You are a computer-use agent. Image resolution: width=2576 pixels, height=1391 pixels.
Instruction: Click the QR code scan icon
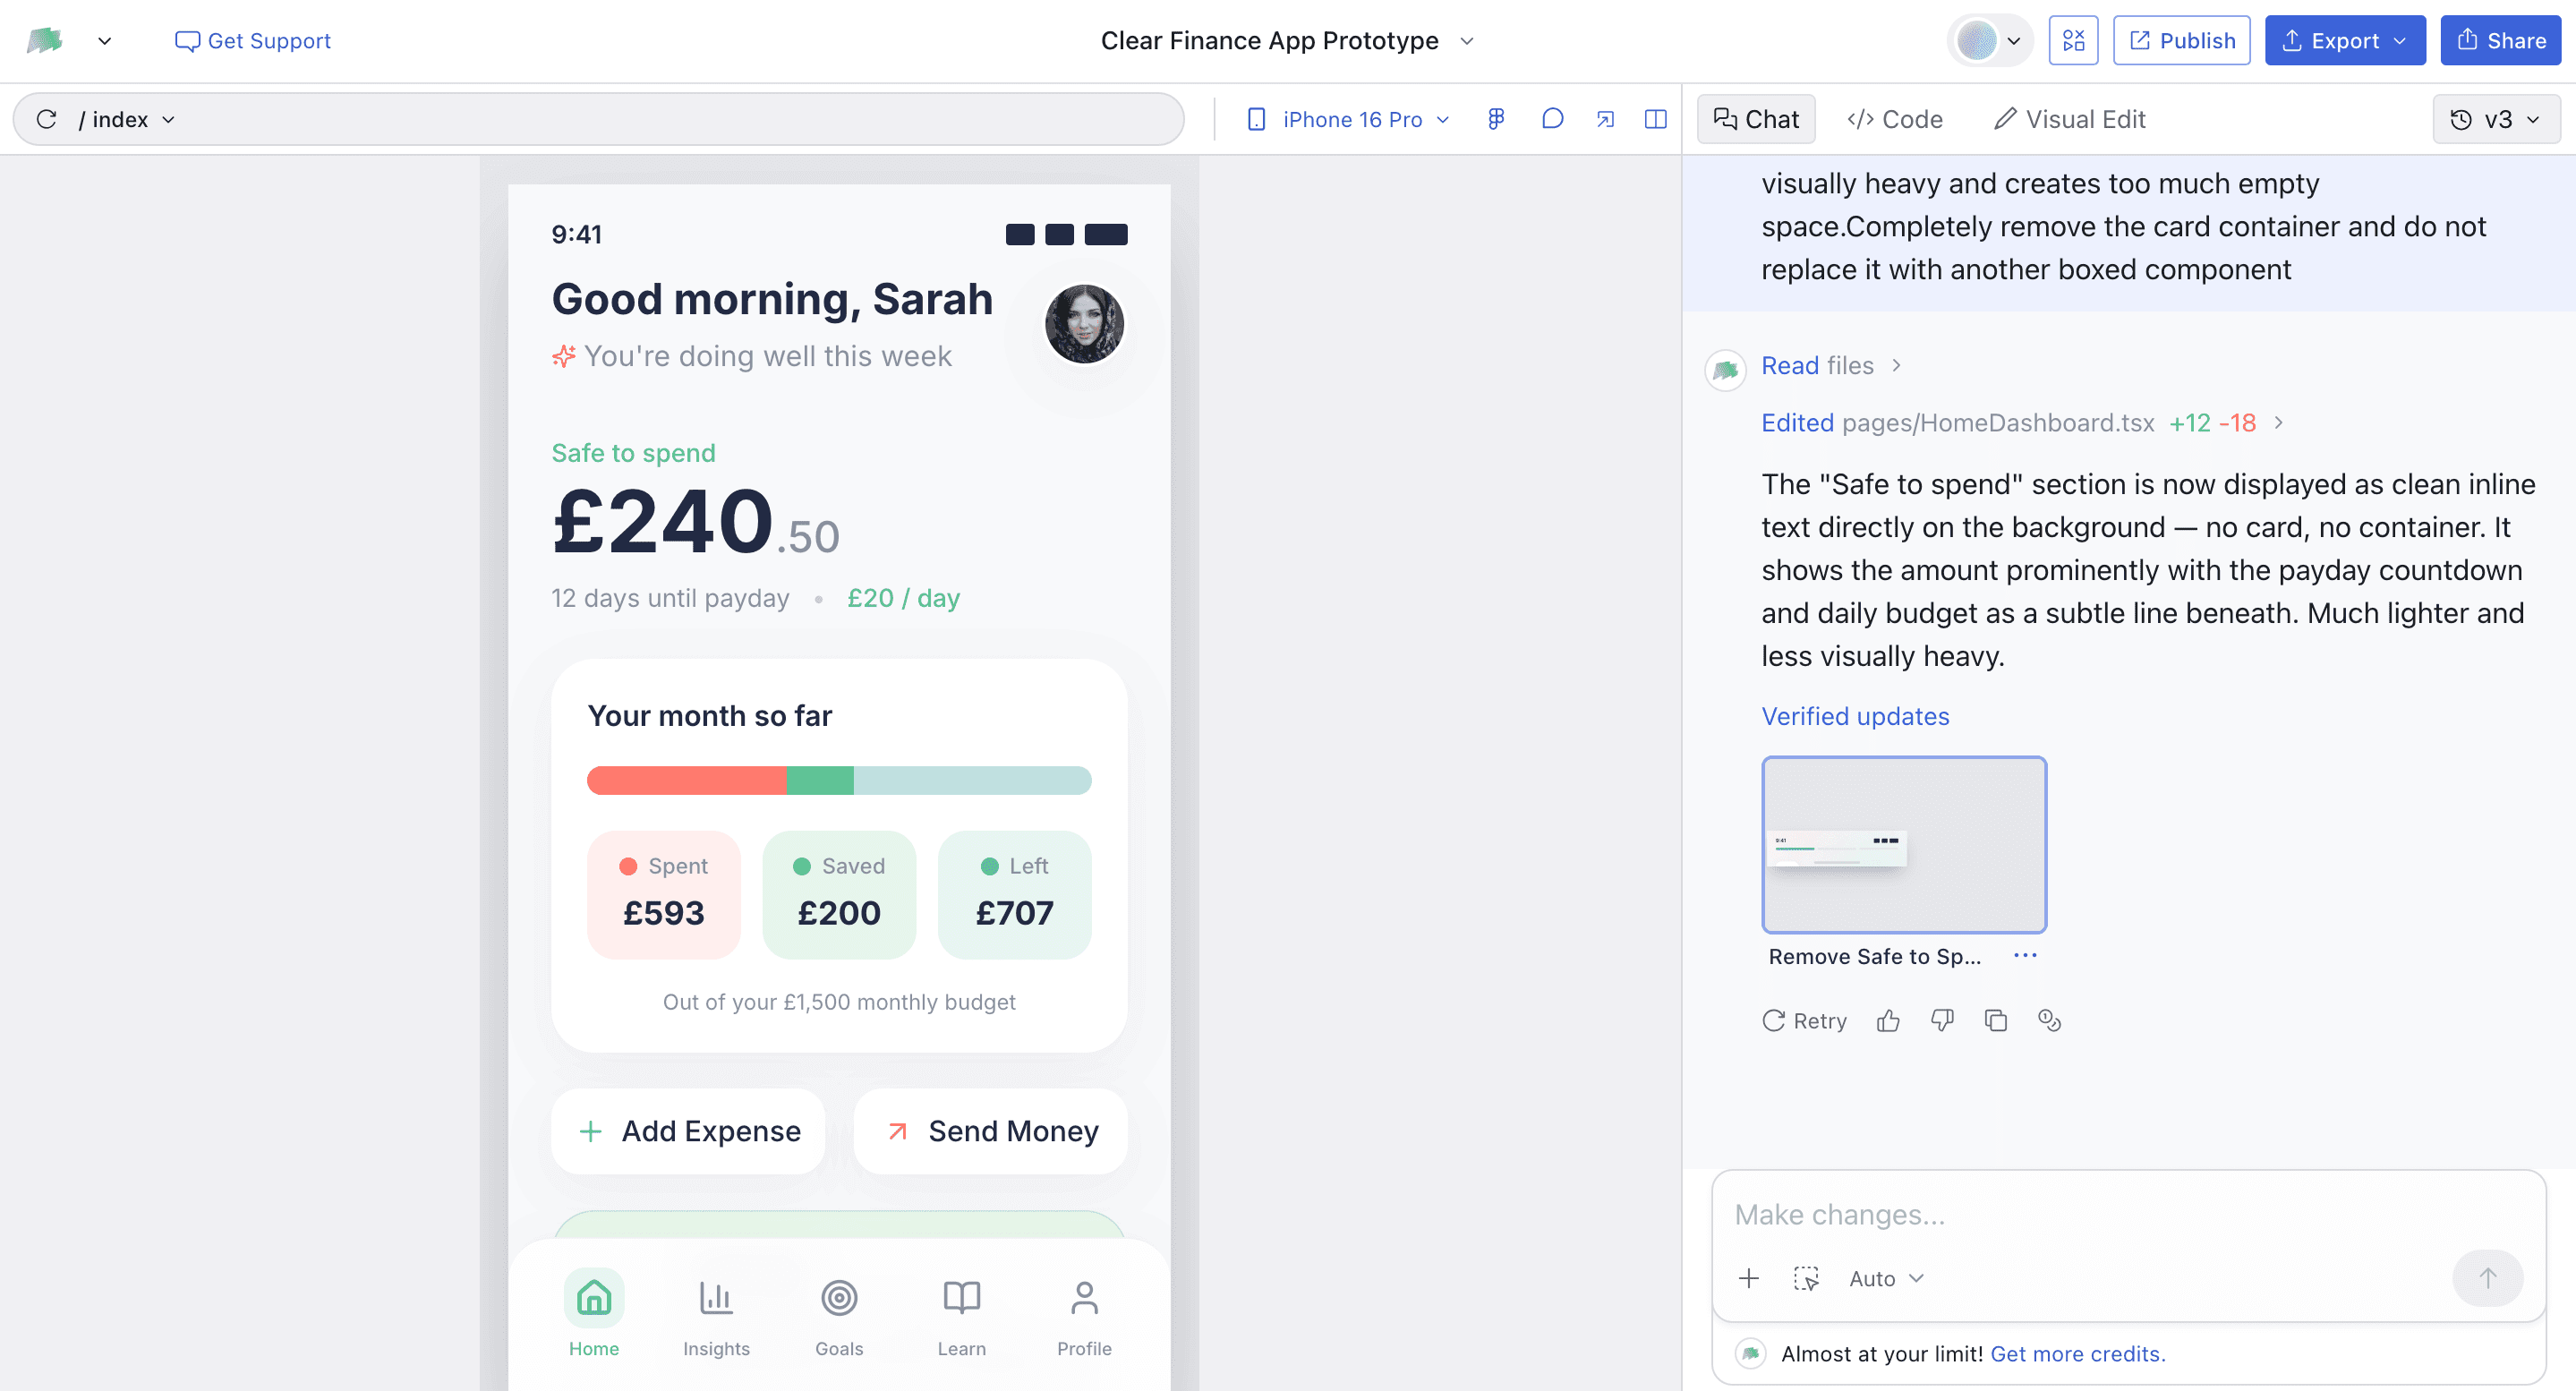click(2073, 40)
